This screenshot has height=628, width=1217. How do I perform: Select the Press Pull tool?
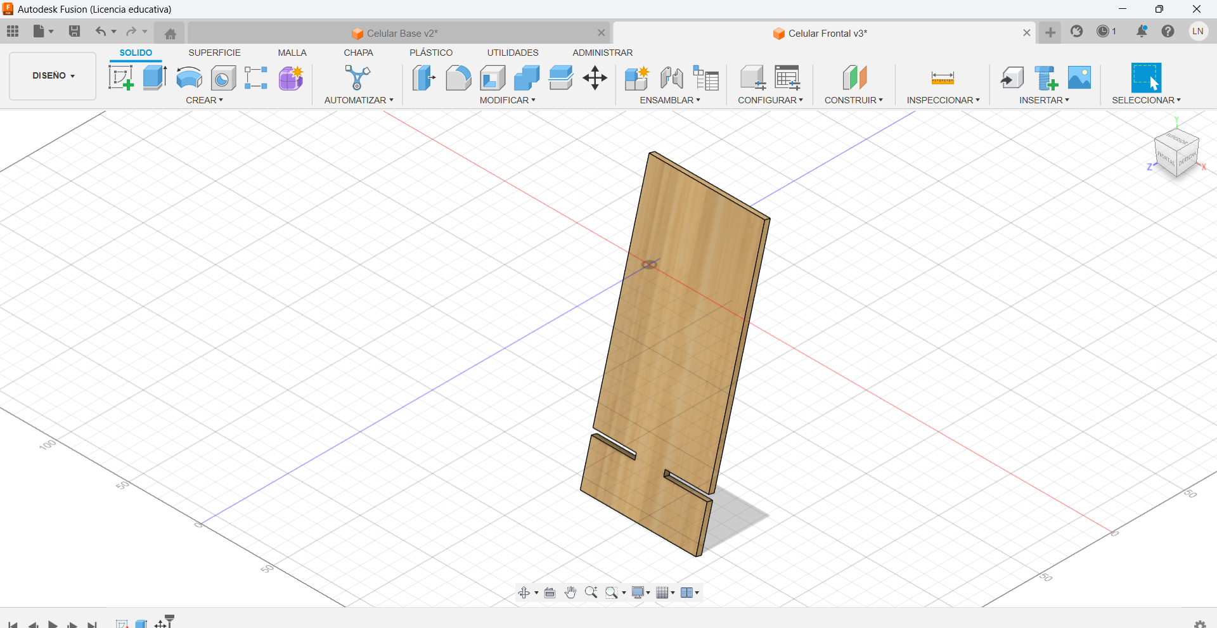pos(424,78)
